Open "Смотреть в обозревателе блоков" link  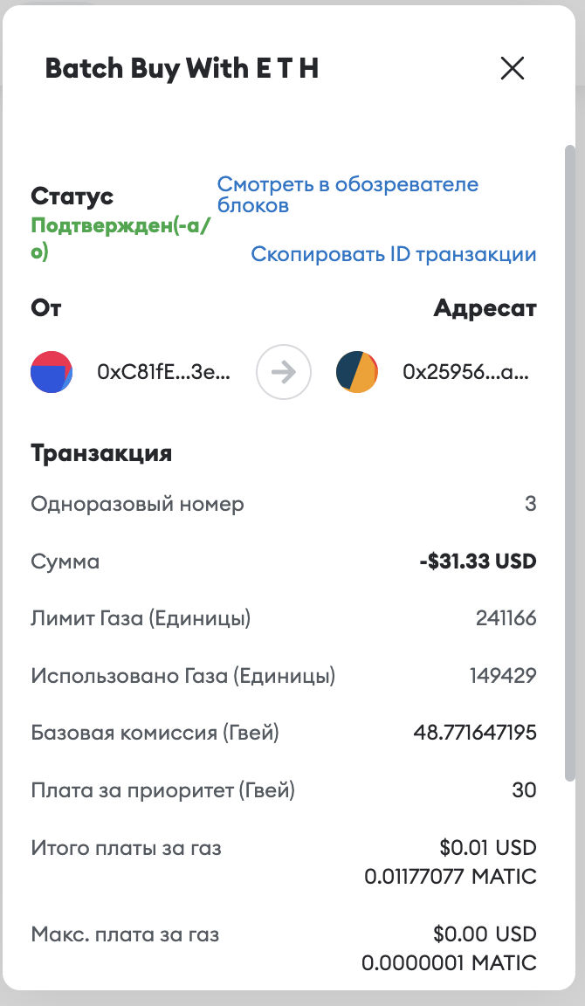(x=348, y=195)
